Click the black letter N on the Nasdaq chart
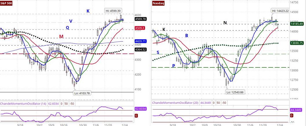 [x=225, y=23]
